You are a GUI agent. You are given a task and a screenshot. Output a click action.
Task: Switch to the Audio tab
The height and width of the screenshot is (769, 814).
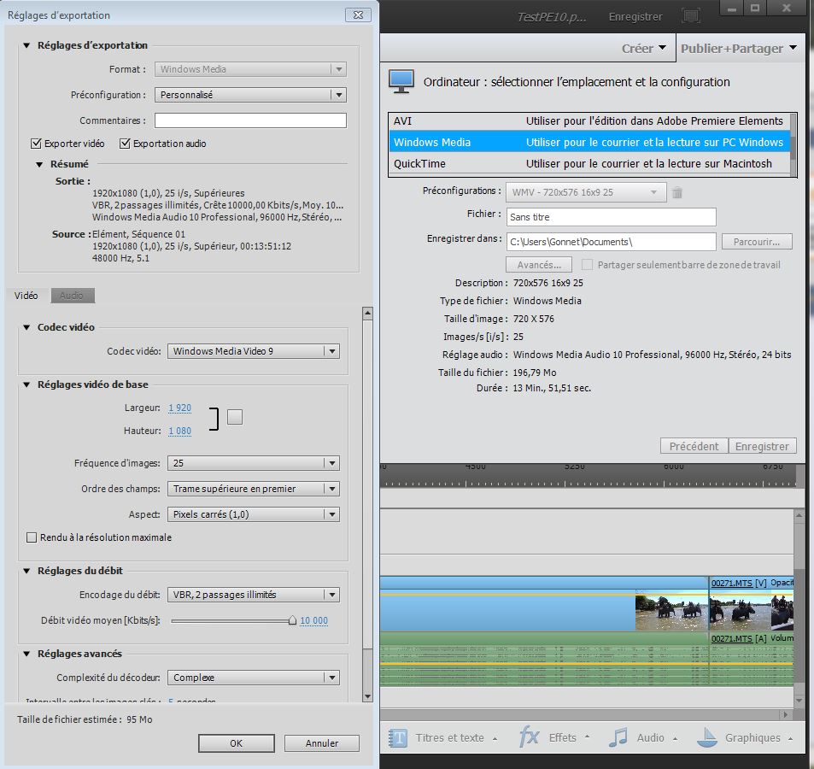pyautogui.click(x=72, y=296)
